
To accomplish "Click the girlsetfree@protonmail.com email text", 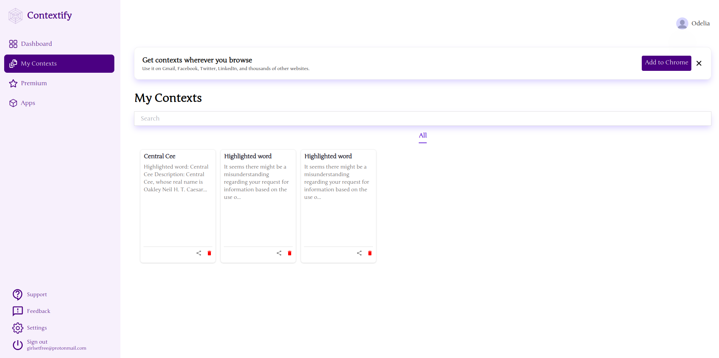I will [56, 348].
